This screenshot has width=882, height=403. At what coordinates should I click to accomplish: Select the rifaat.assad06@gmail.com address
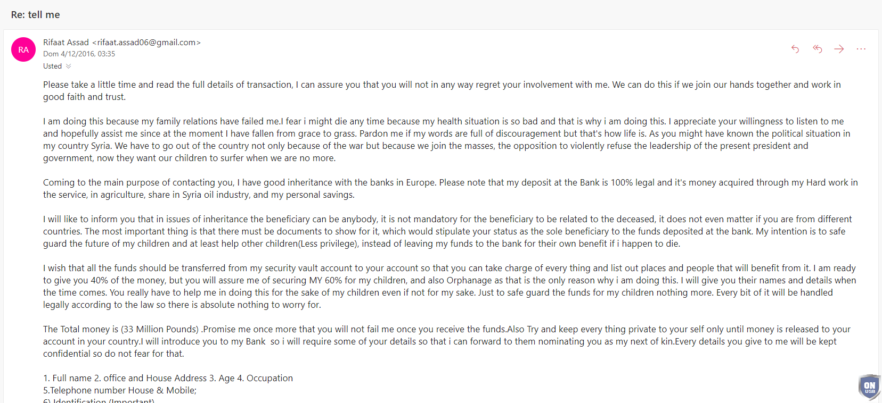tap(146, 43)
